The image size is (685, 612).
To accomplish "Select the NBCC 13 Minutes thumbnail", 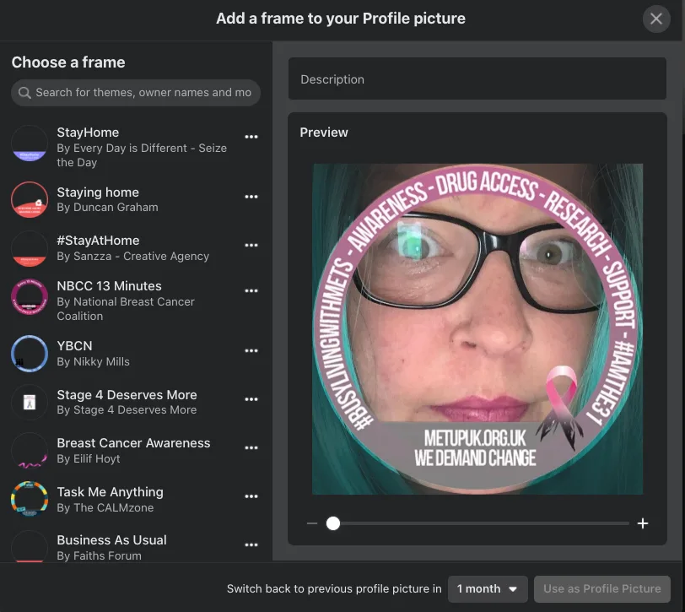I will [x=30, y=297].
